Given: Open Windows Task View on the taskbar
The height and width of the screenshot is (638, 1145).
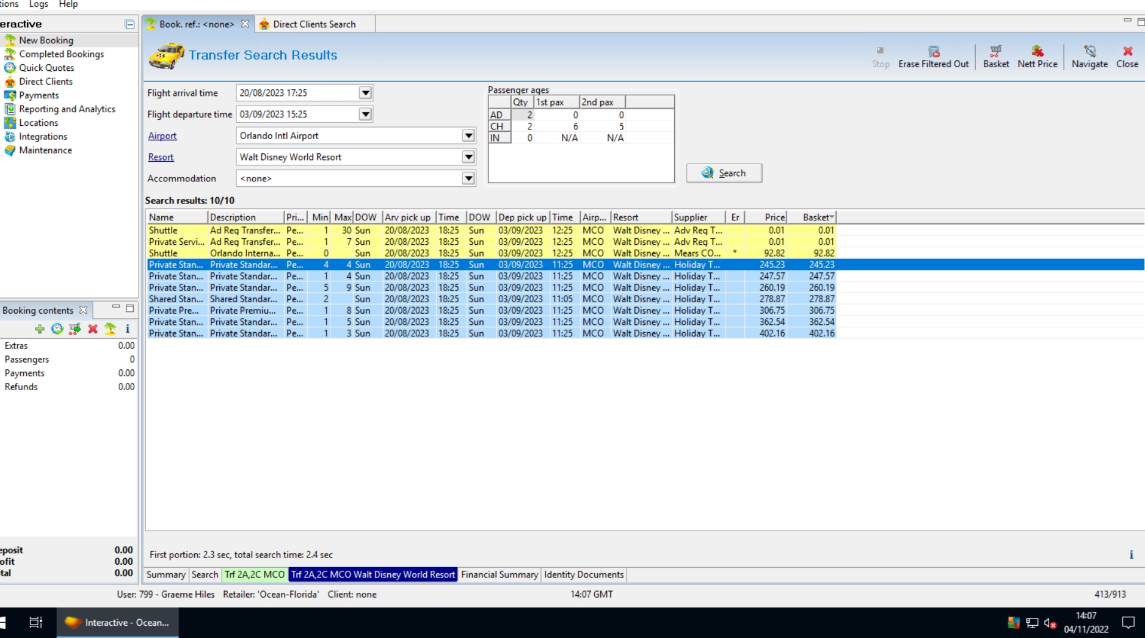Looking at the screenshot, I should (x=35, y=623).
